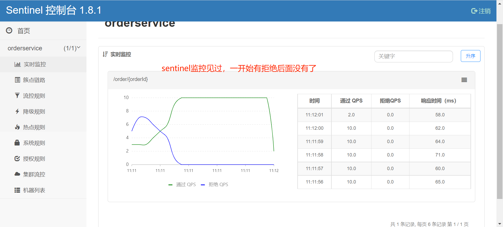This screenshot has width=503, height=227.
Task: Click the 通过 QPS column header
Action: click(351, 101)
